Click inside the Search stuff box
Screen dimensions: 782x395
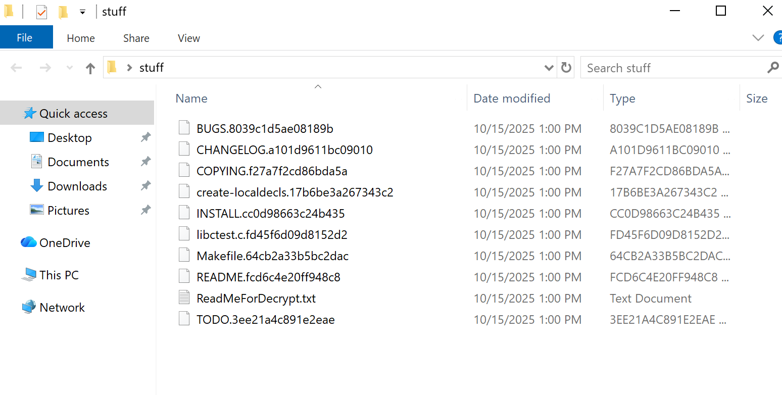(657, 67)
